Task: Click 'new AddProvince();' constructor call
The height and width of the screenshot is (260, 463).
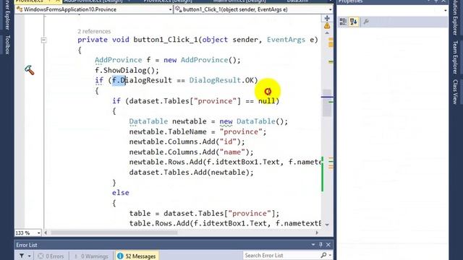Action: click(203, 60)
